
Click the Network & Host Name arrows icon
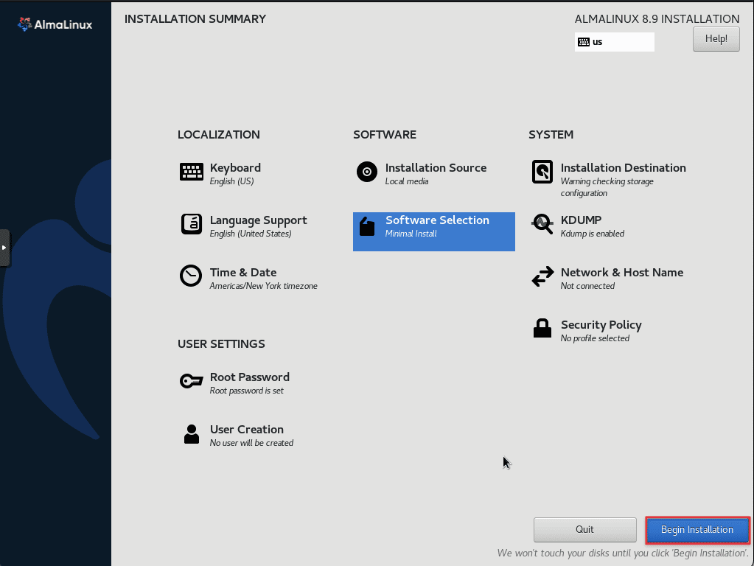542,277
